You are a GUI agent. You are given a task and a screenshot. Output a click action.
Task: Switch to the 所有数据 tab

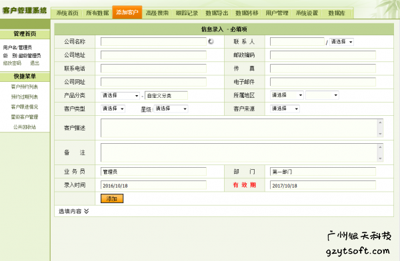[x=97, y=13]
